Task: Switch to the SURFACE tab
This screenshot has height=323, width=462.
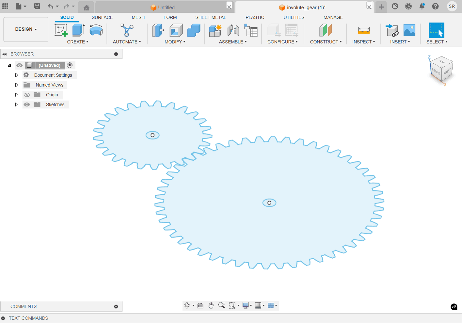Action: pyautogui.click(x=102, y=17)
